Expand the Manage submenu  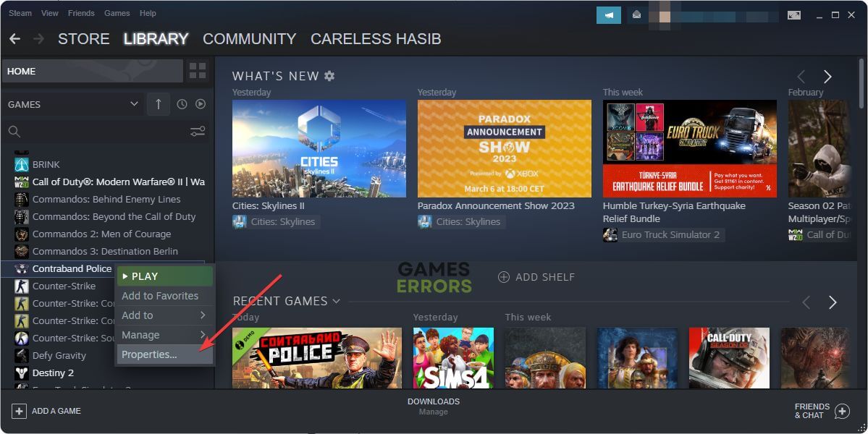(x=164, y=335)
